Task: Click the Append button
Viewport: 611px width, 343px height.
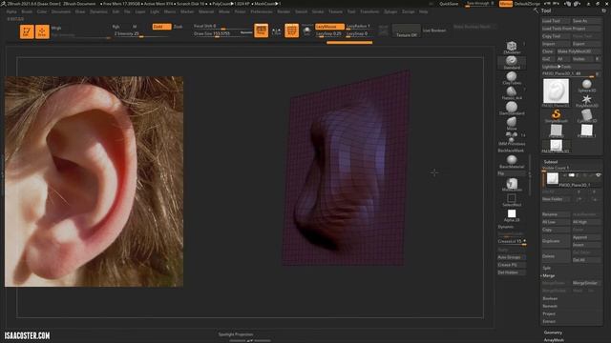Action: coord(586,237)
